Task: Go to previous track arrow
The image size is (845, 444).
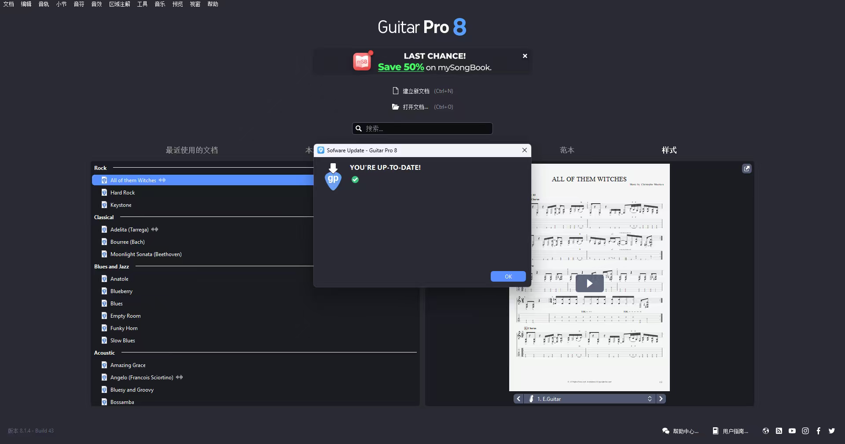Action: click(x=518, y=399)
